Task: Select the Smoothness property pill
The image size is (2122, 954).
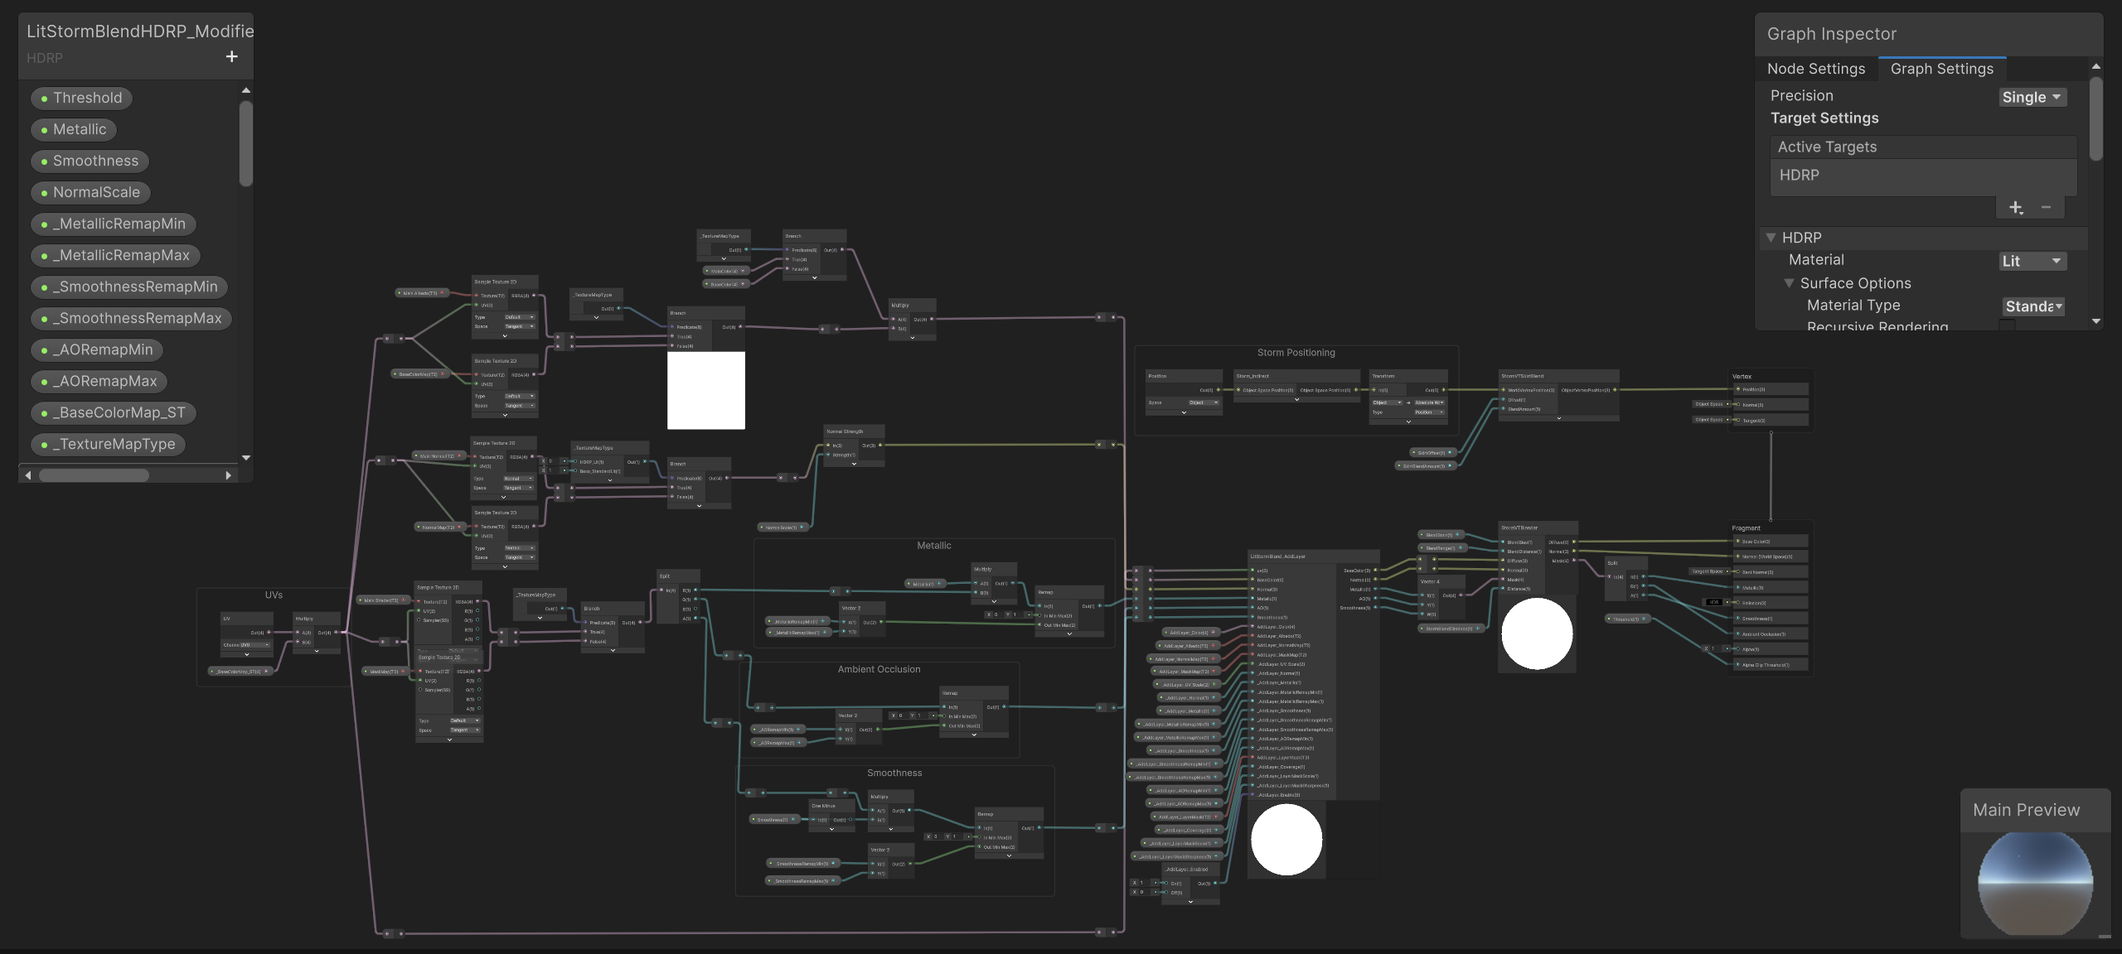Action: point(90,161)
